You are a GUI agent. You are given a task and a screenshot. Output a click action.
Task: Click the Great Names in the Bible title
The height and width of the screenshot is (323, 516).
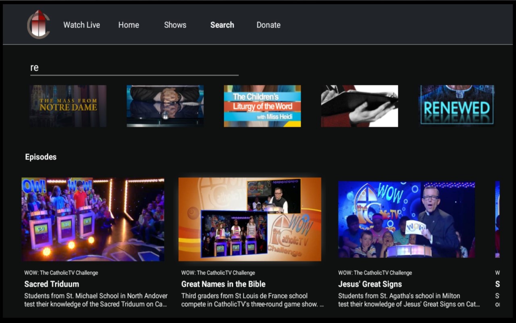223,284
